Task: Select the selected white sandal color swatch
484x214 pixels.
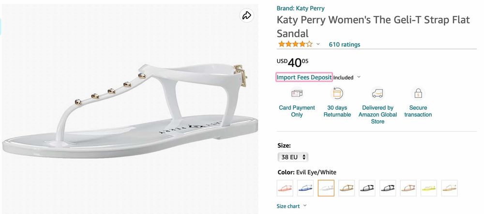Action: [x=326, y=188]
